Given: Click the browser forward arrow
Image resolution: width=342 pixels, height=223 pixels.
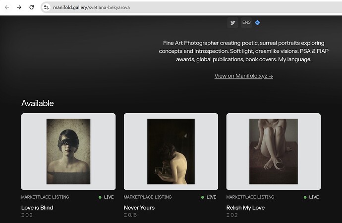Looking at the screenshot, I should (x=19, y=7).
